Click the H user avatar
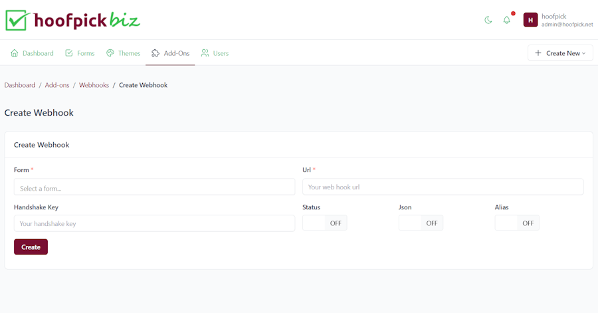598x313 pixels. pos(530,20)
